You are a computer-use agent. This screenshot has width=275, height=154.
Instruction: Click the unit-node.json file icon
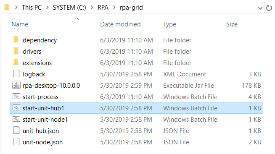[16, 142]
